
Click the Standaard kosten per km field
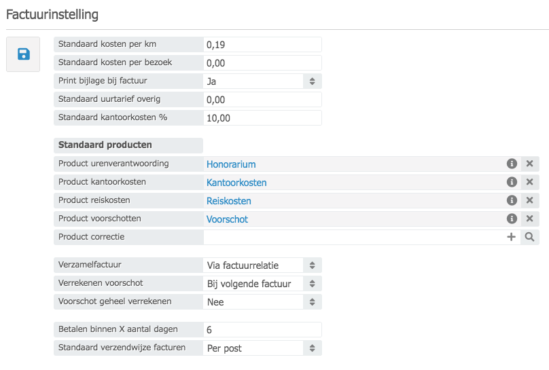coord(262,45)
